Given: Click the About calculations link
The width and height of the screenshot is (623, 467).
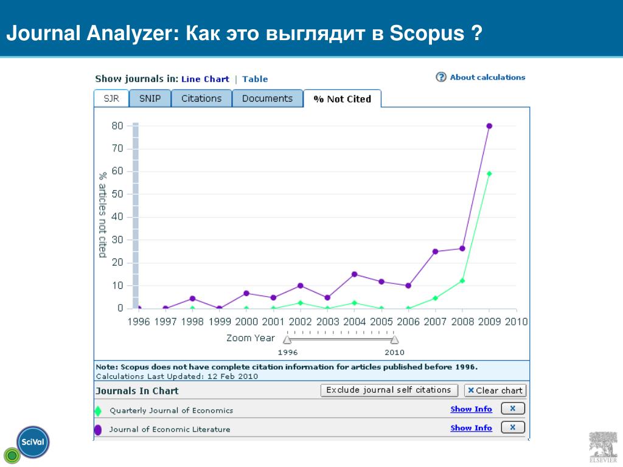Looking at the screenshot, I should click(487, 77).
